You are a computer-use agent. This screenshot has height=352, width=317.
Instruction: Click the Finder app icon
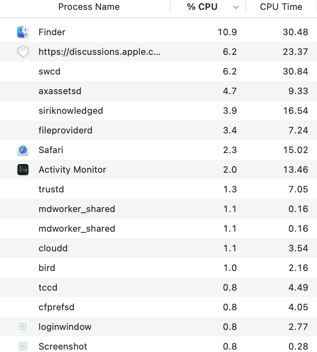pyautogui.click(x=23, y=32)
